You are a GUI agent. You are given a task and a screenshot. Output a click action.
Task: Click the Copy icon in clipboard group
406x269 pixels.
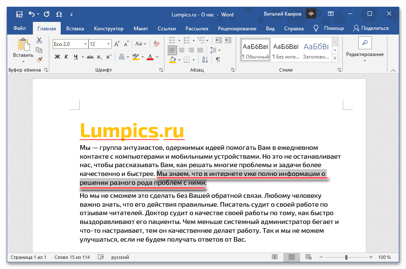(x=39, y=50)
